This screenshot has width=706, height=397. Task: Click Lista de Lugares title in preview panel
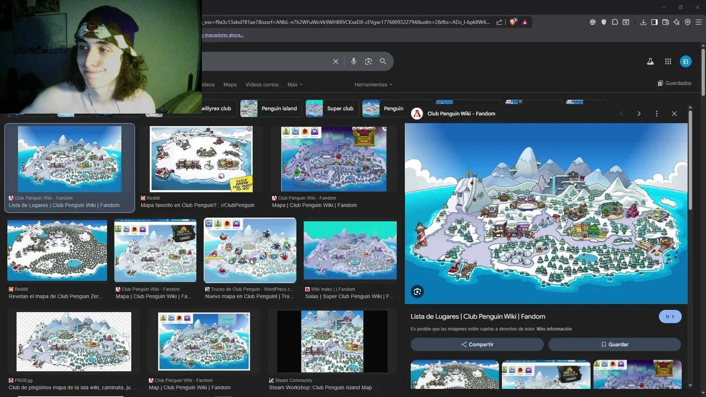click(478, 316)
